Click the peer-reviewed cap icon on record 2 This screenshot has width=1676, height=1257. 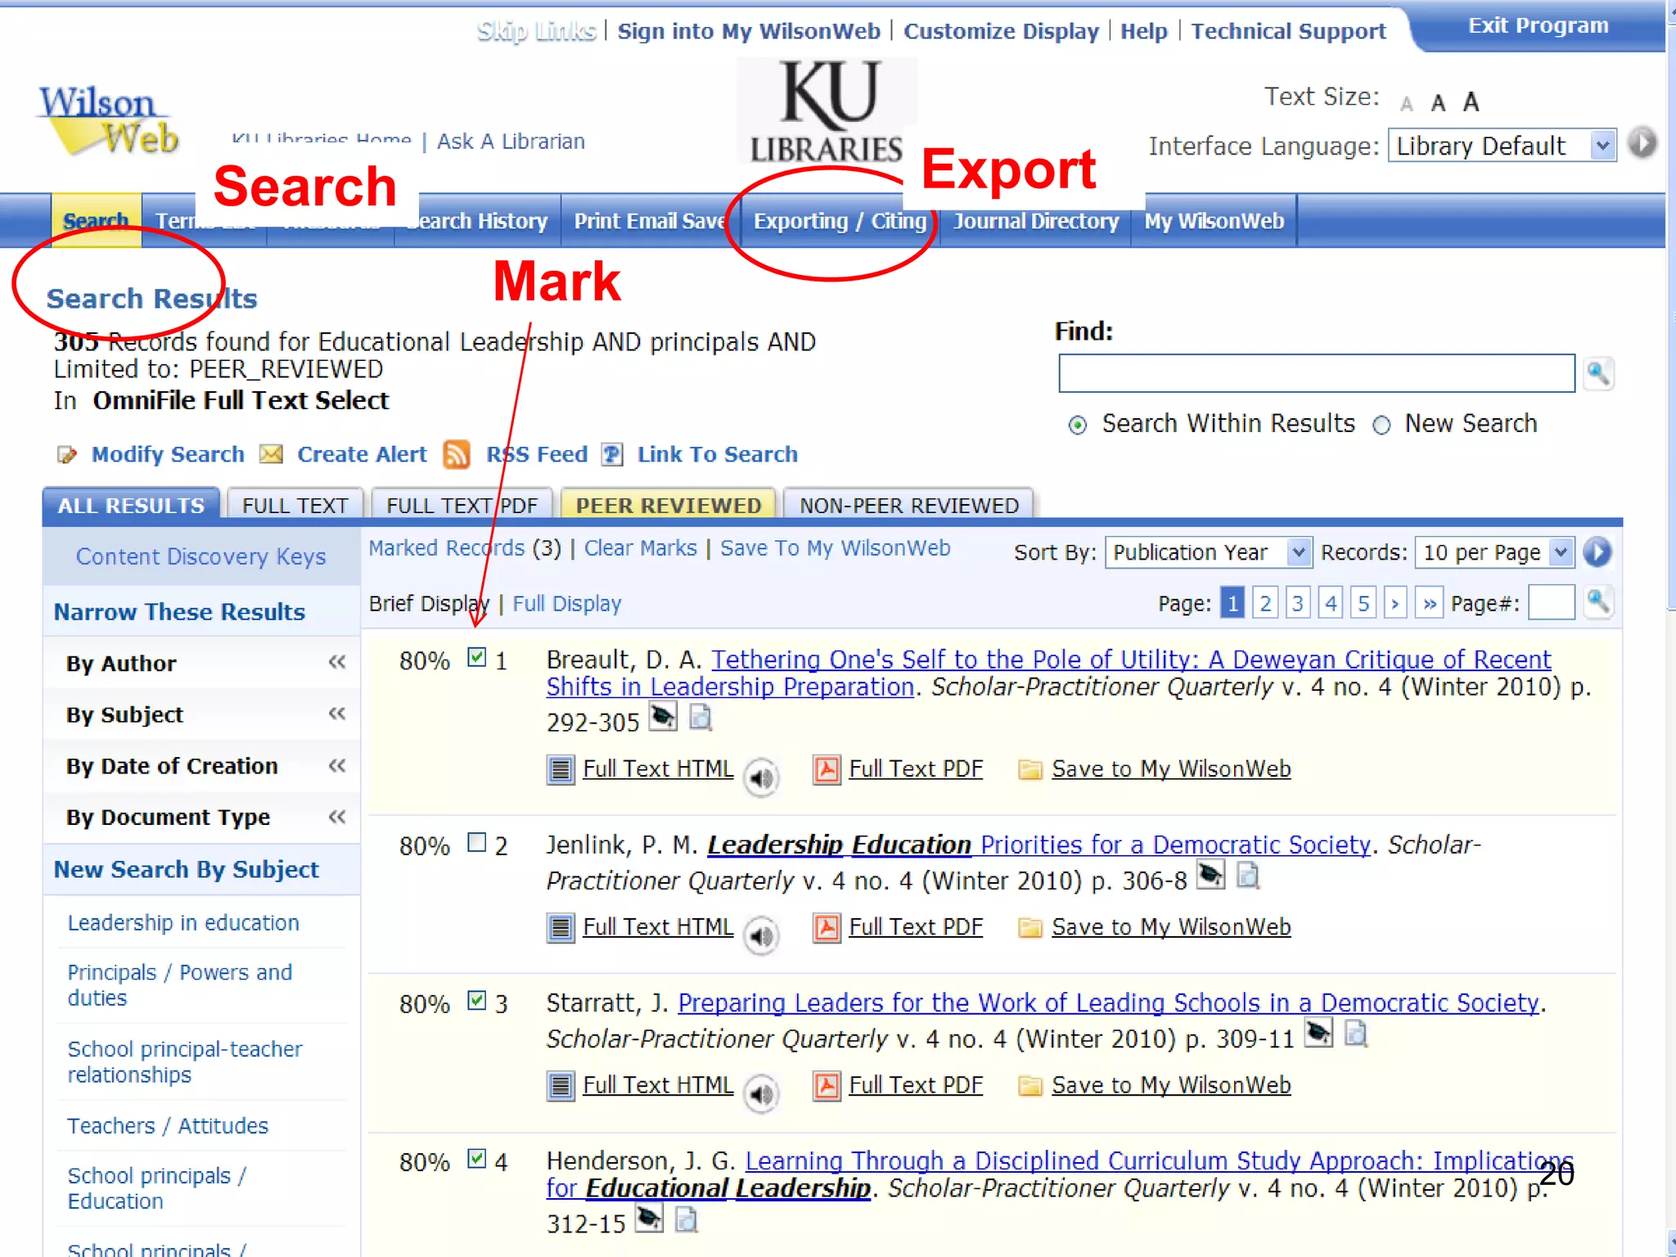point(1210,875)
